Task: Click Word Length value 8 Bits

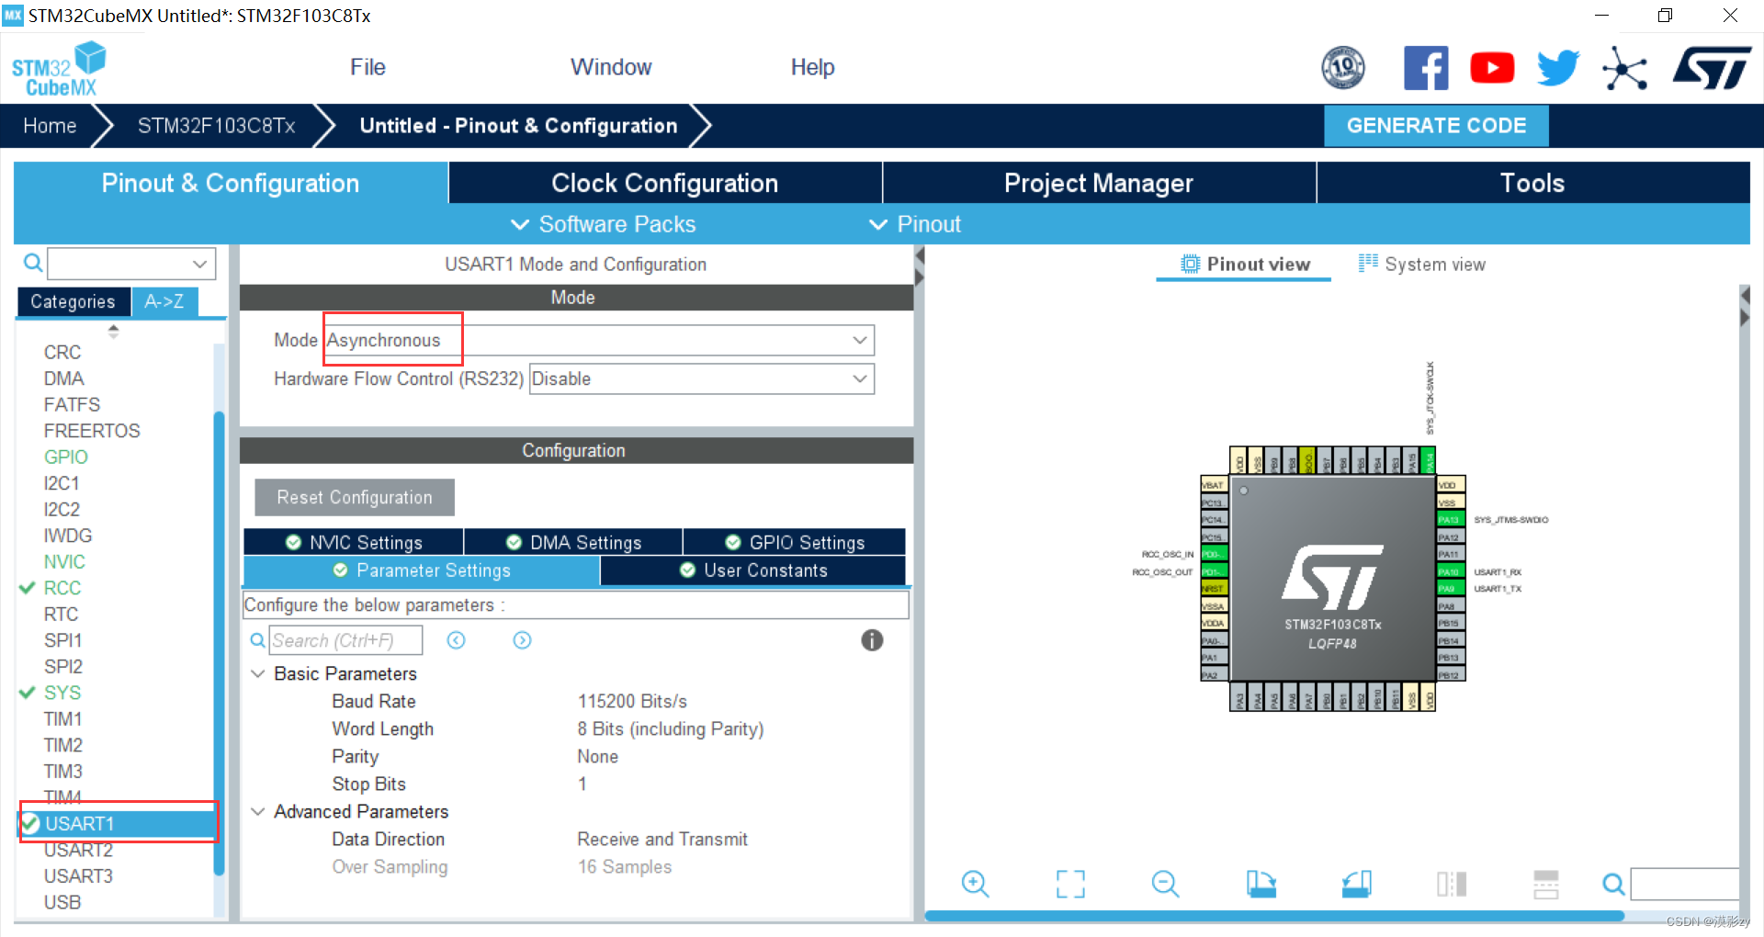Action: (671, 728)
